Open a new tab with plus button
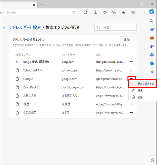157x165 pixels. [x=41, y=5]
